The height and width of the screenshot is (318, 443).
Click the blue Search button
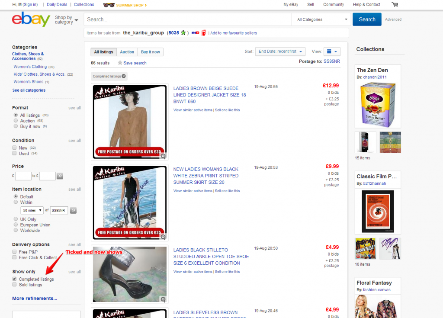(x=366, y=19)
